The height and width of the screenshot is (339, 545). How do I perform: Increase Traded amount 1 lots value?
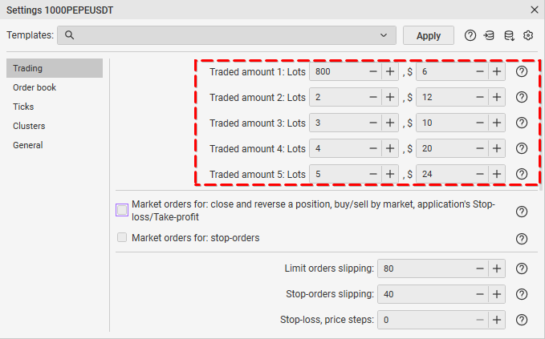[x=390, y=71]
